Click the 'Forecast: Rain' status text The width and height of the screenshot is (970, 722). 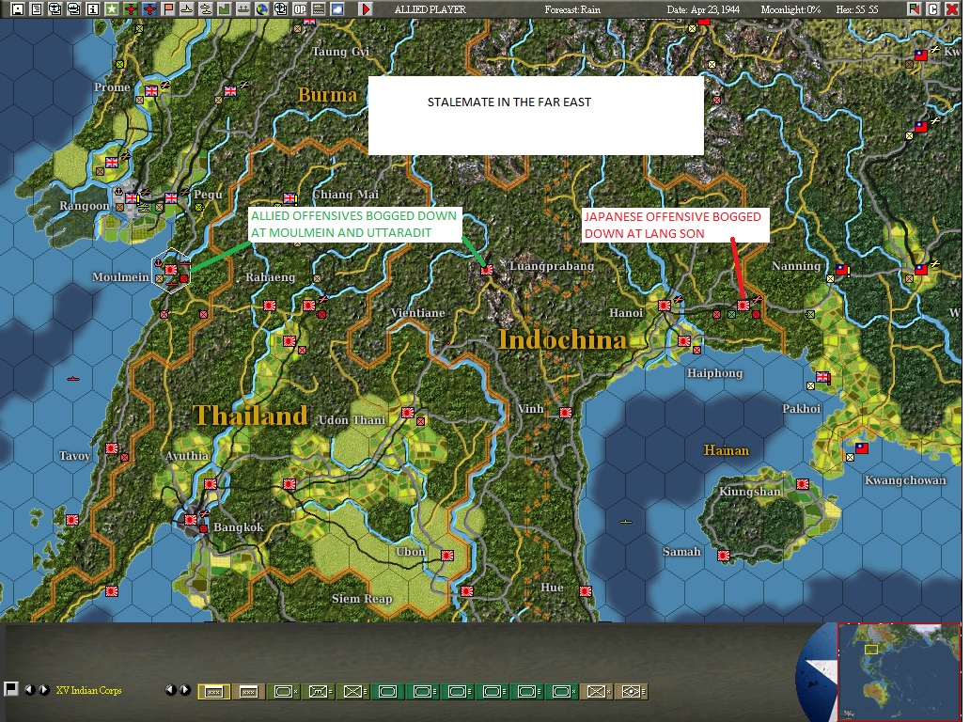(572, 9)
